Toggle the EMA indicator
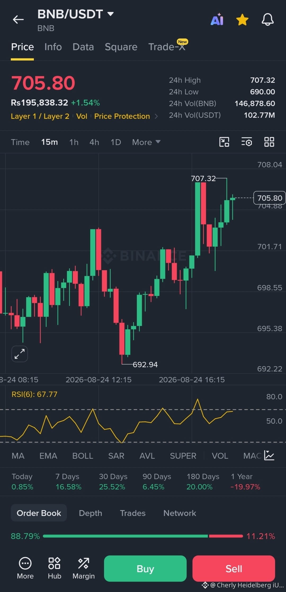Viewport: 286px width, 592px height. (x=48, y=456)
